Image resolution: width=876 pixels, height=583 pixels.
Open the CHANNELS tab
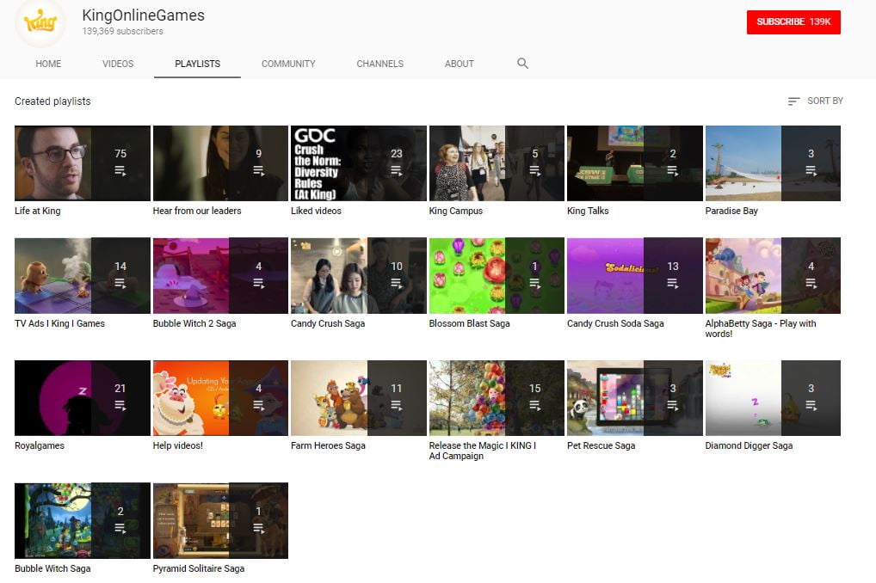(379, 64)
